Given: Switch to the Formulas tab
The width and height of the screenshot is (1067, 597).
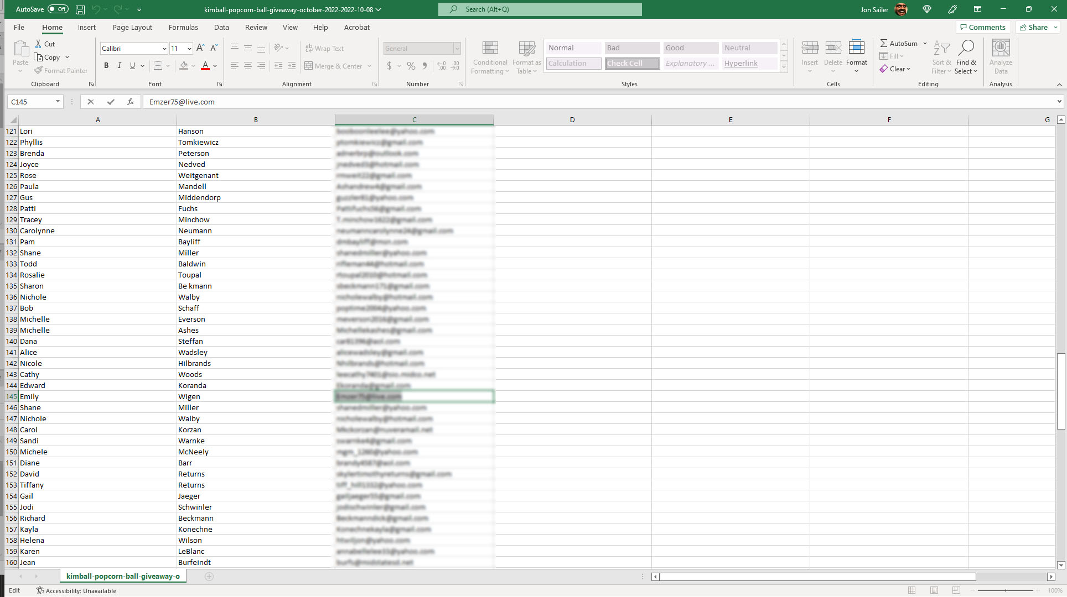Looking at the screenshot, I should point(183,27).
